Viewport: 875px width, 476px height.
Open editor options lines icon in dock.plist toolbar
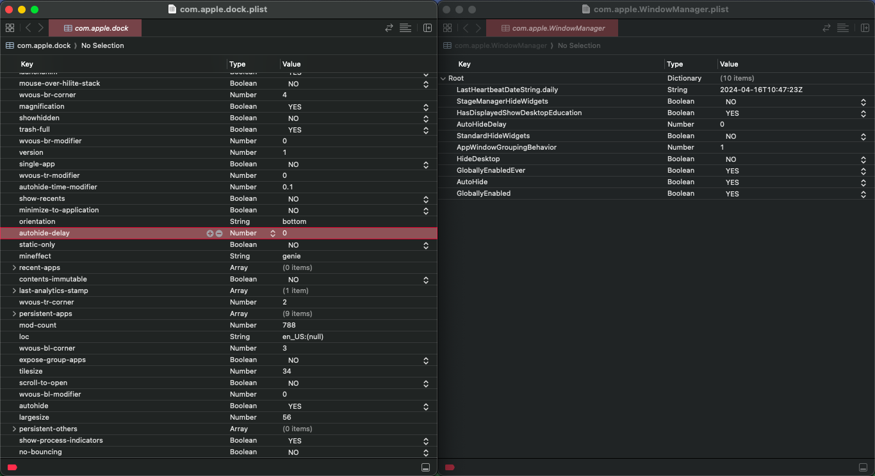tap(405, 28)
